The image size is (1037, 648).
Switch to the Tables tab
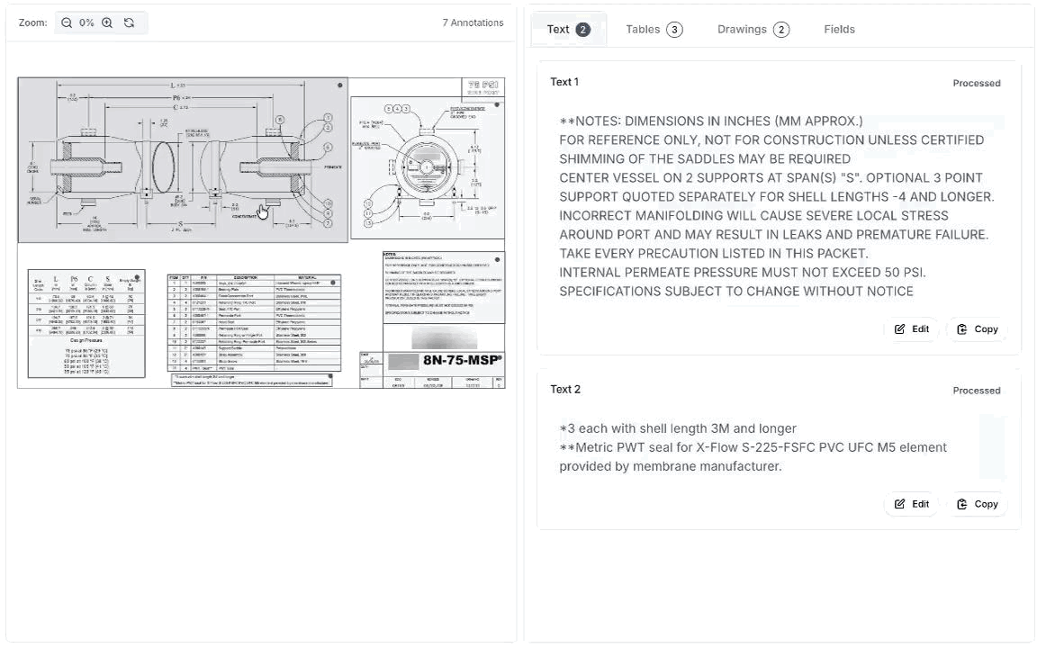tap(654, 29)
